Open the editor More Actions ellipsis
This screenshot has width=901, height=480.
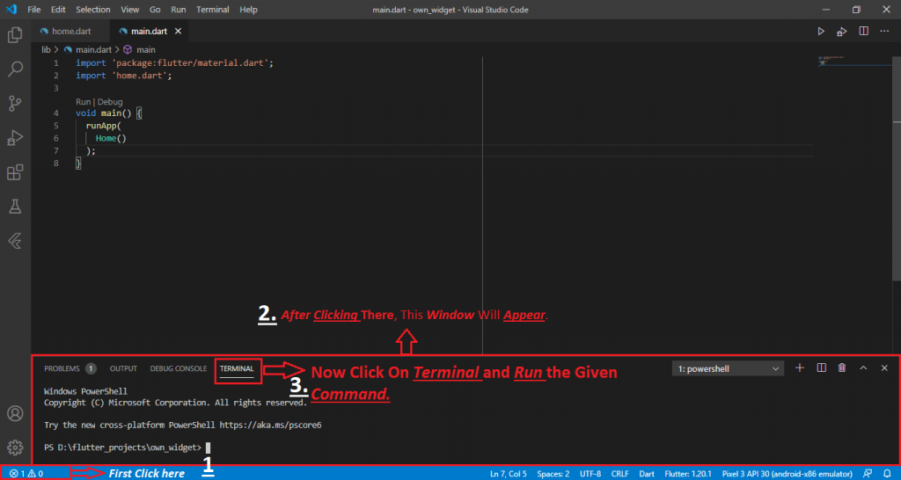pyautogui.click(x=885, y=32)
